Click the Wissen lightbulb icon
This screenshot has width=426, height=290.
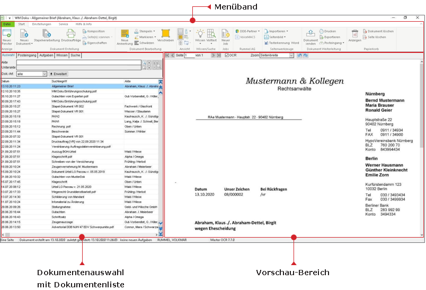click(200, 34)
